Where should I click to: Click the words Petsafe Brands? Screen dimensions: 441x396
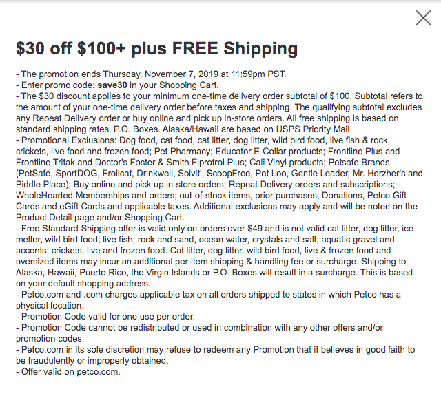pos(359,163)
